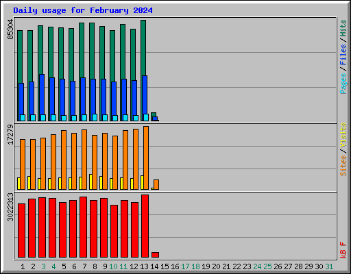Select day label 26 on the x-axis
The width and height of the screenshot is (351, 274).
278,266
